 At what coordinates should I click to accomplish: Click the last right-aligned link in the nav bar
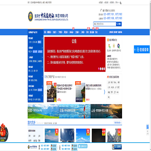point(120,32)
